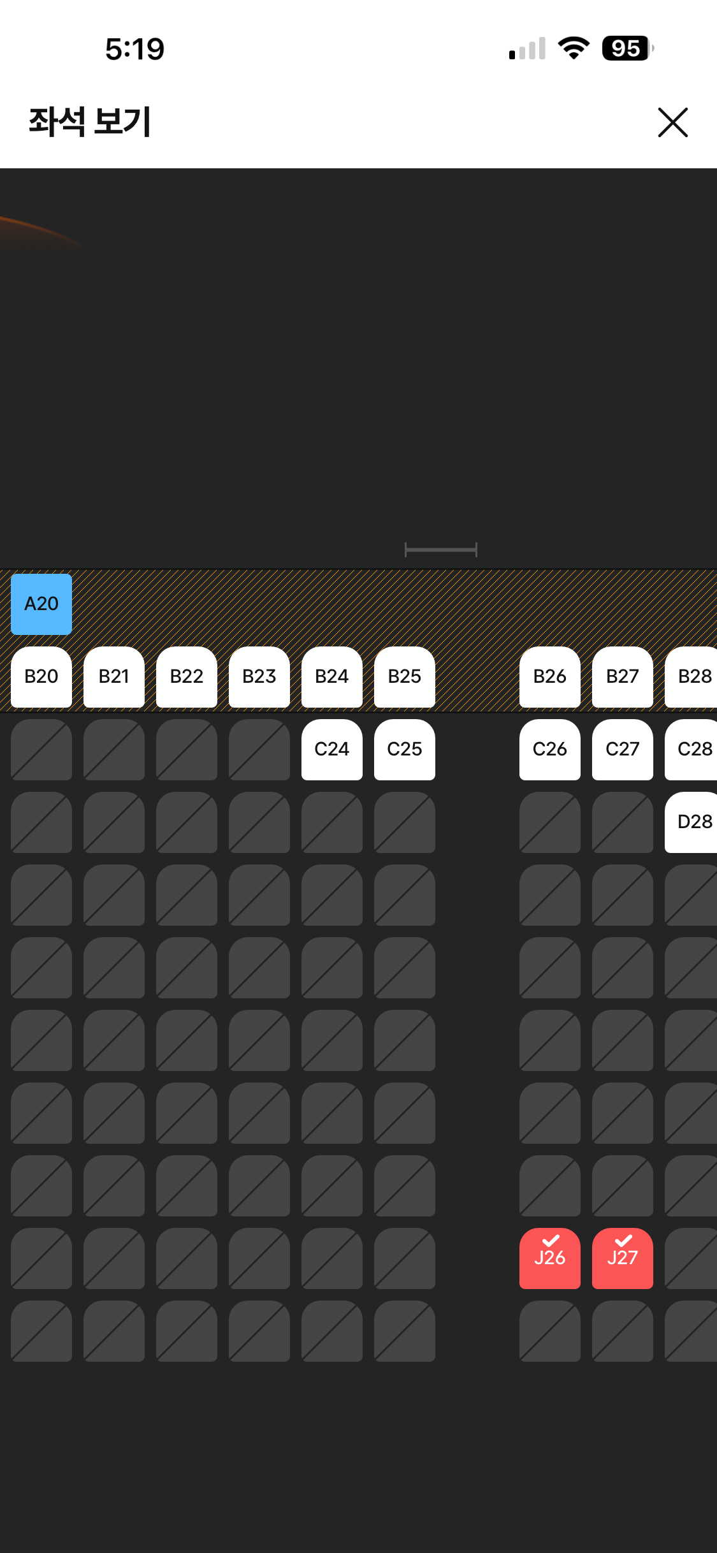The height and width of the screenshot is (1553, 717).
Task: Select the blue seat A20
Action: click(41, 604)
